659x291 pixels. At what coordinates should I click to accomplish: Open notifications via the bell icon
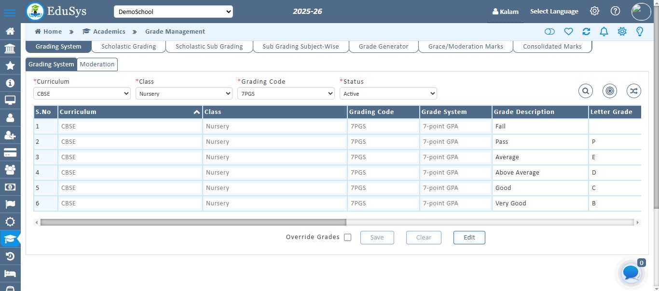pos(604,31)
